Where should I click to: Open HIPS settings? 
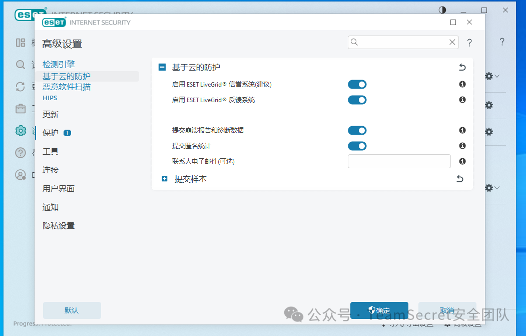pyautogui.click(x=50, y=98)
